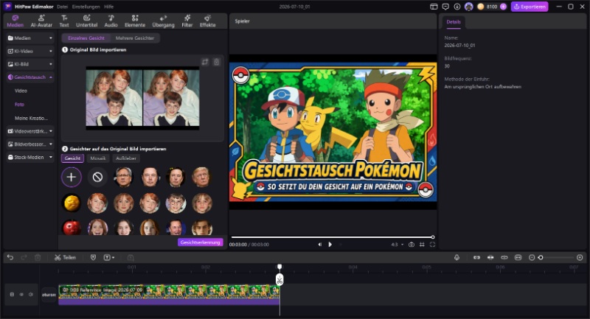Open the Elemente panel

tap(135, 21)
